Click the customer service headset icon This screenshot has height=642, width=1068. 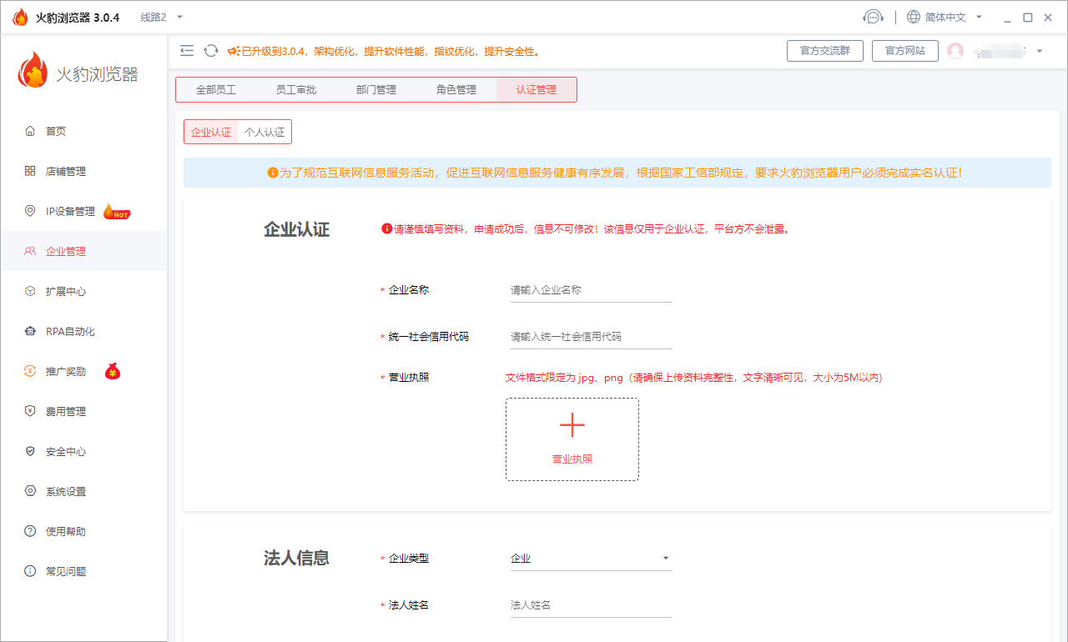873,16
